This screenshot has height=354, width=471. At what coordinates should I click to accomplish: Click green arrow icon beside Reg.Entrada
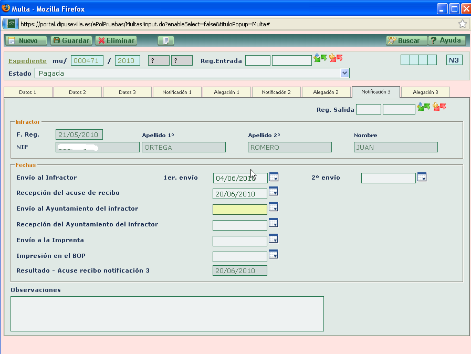320,58
